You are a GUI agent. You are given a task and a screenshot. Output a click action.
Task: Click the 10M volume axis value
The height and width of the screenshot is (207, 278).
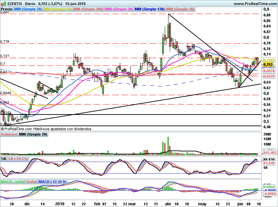point(267,144)
